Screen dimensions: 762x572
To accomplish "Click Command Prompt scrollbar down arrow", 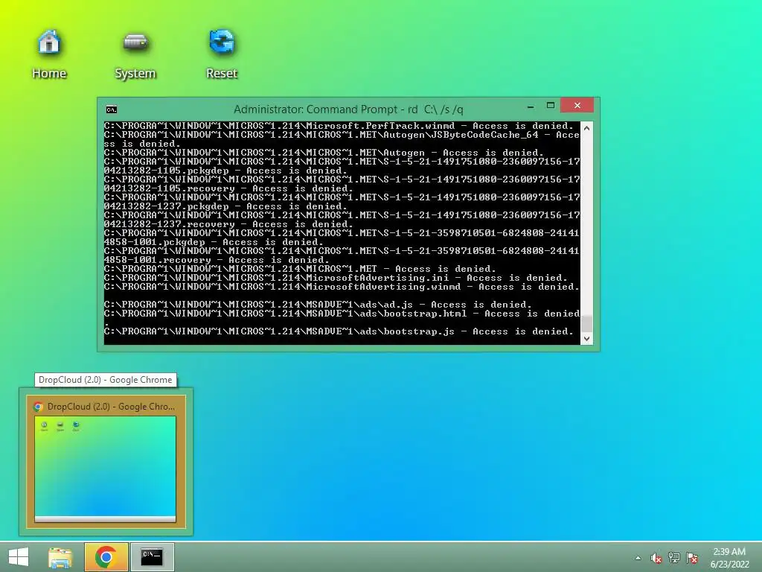I will click(586, 339).
